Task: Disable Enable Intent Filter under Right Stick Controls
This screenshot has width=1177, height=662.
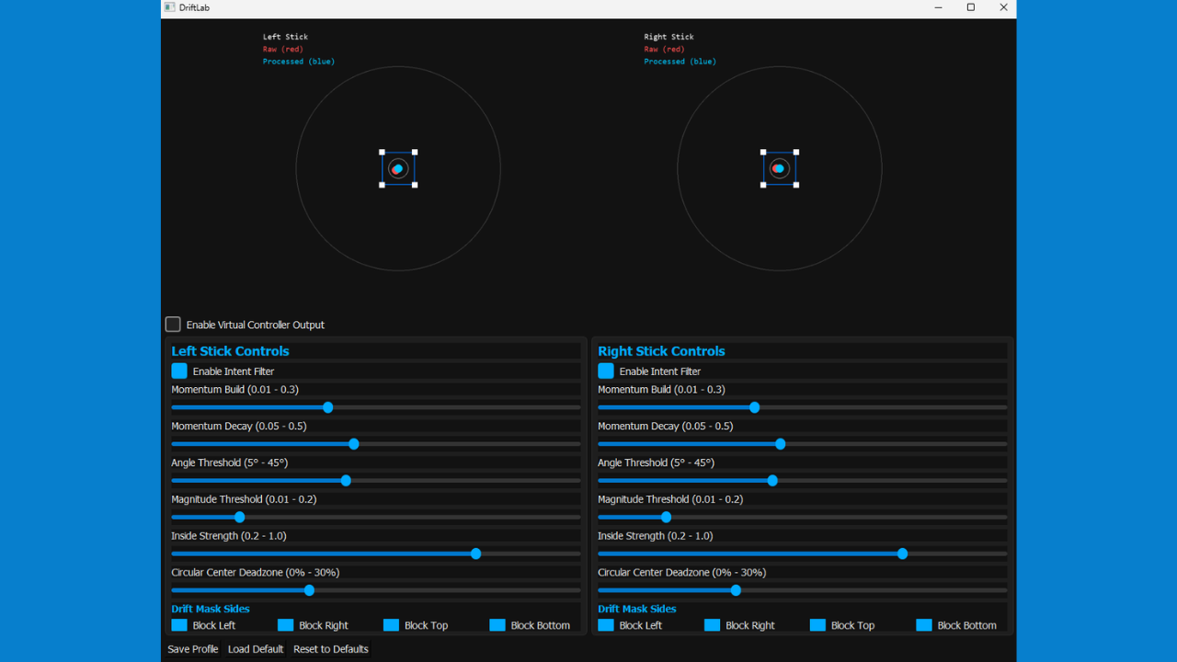Action: [x=605, y=371]
